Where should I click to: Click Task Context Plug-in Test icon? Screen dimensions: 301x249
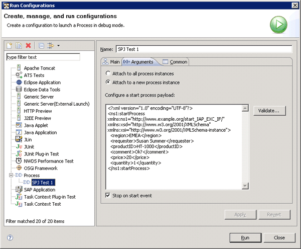pos(19,197)
